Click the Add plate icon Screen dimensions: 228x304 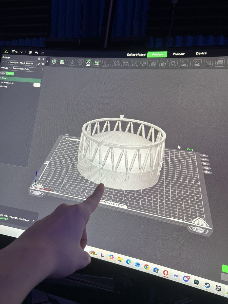click(x=62, y=62)
